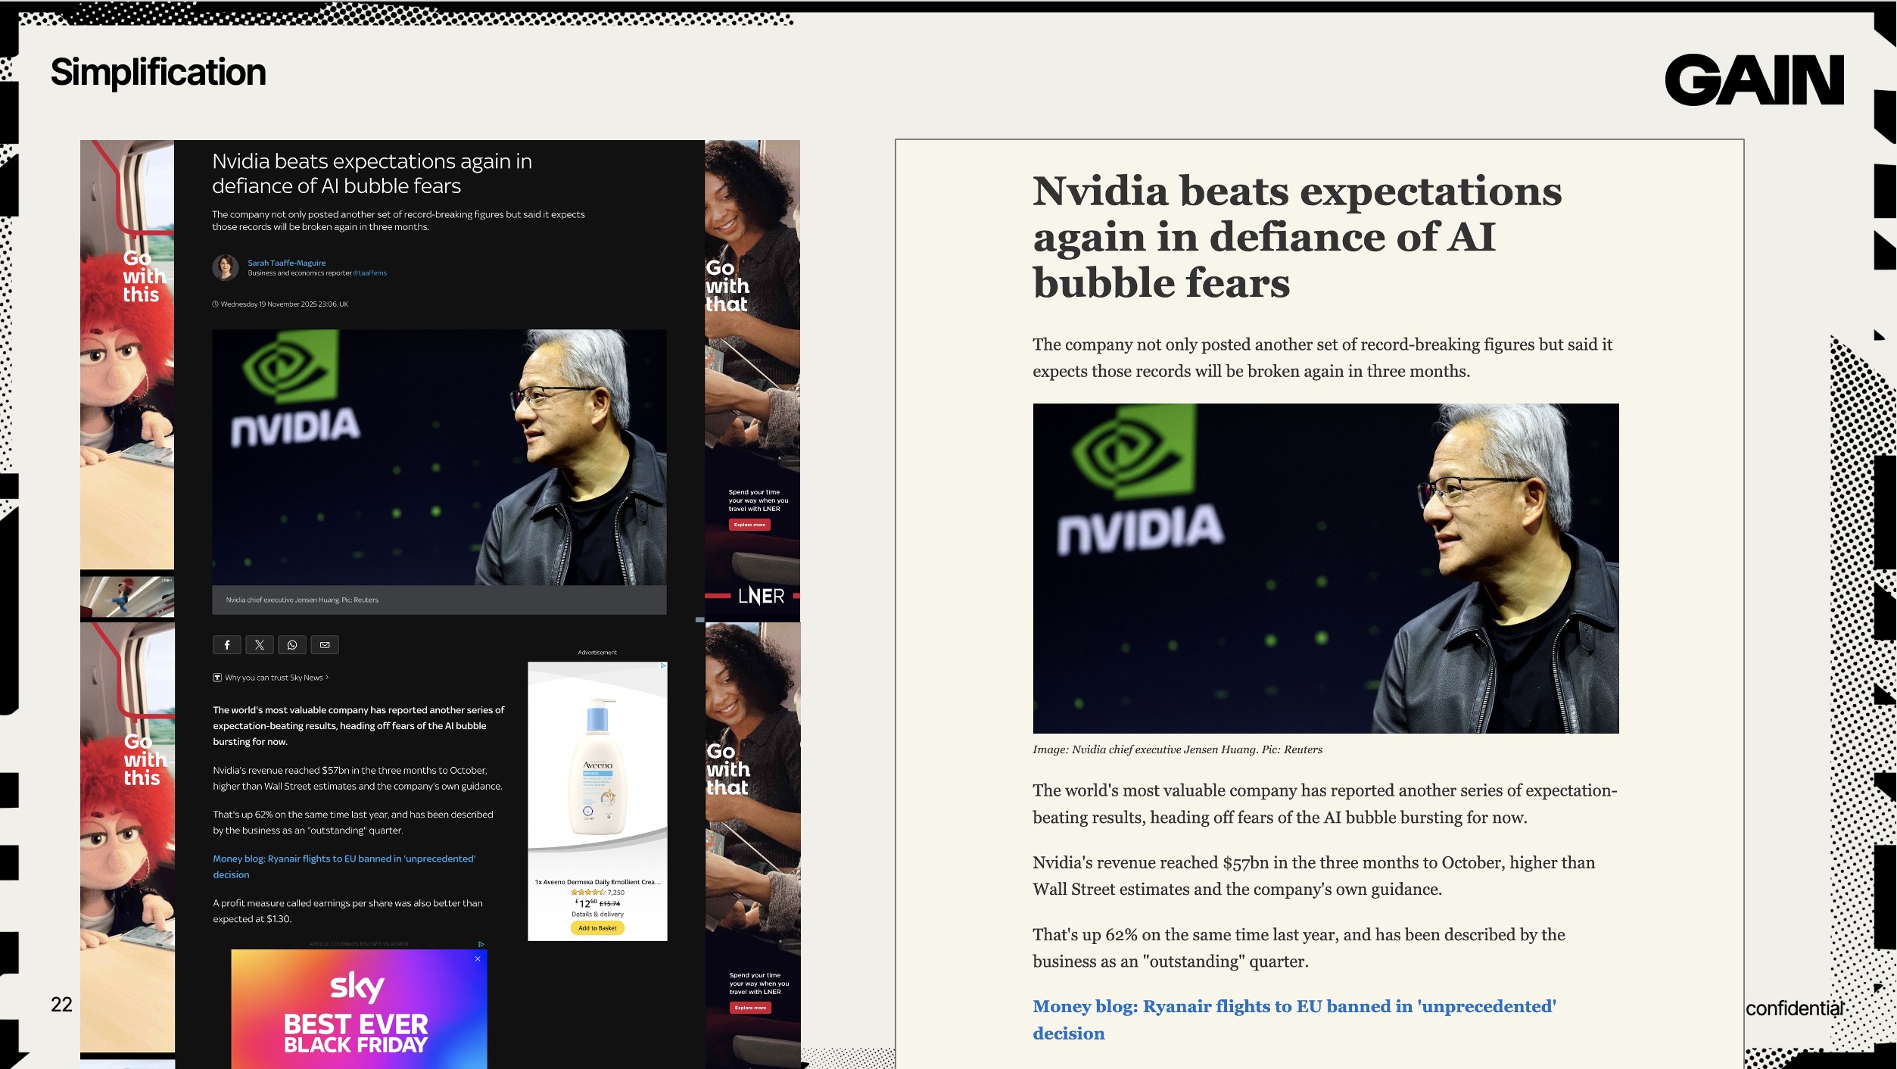The width and height of the screenshot is (1897, 1069).
Task: Open the AdChoices icon on the Aveeno advert
Action: (662, 665)
